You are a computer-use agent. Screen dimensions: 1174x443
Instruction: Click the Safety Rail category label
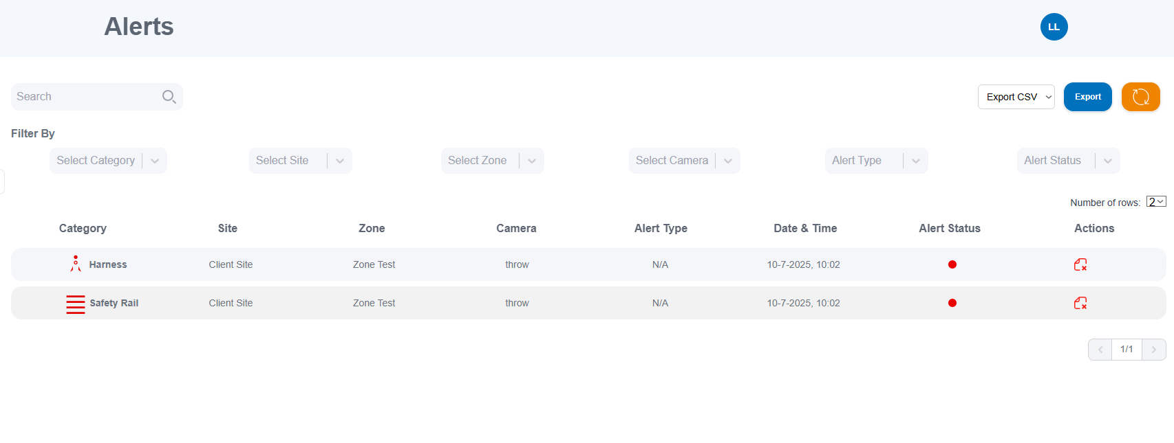pyautogui.click(x=114, y=303)
